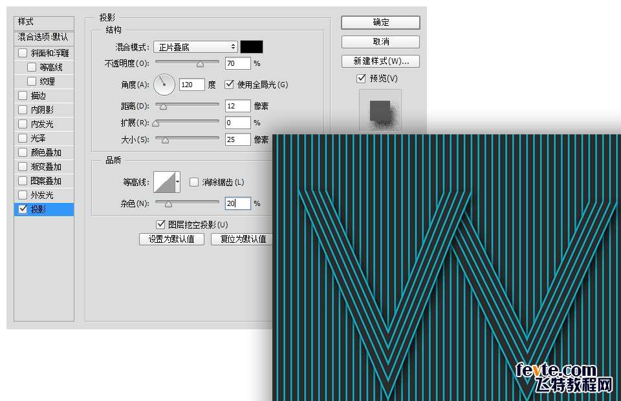This screenshot has width=621, height=401.
Task: Click 复位为默认值 button
Action: click(243, 240)
